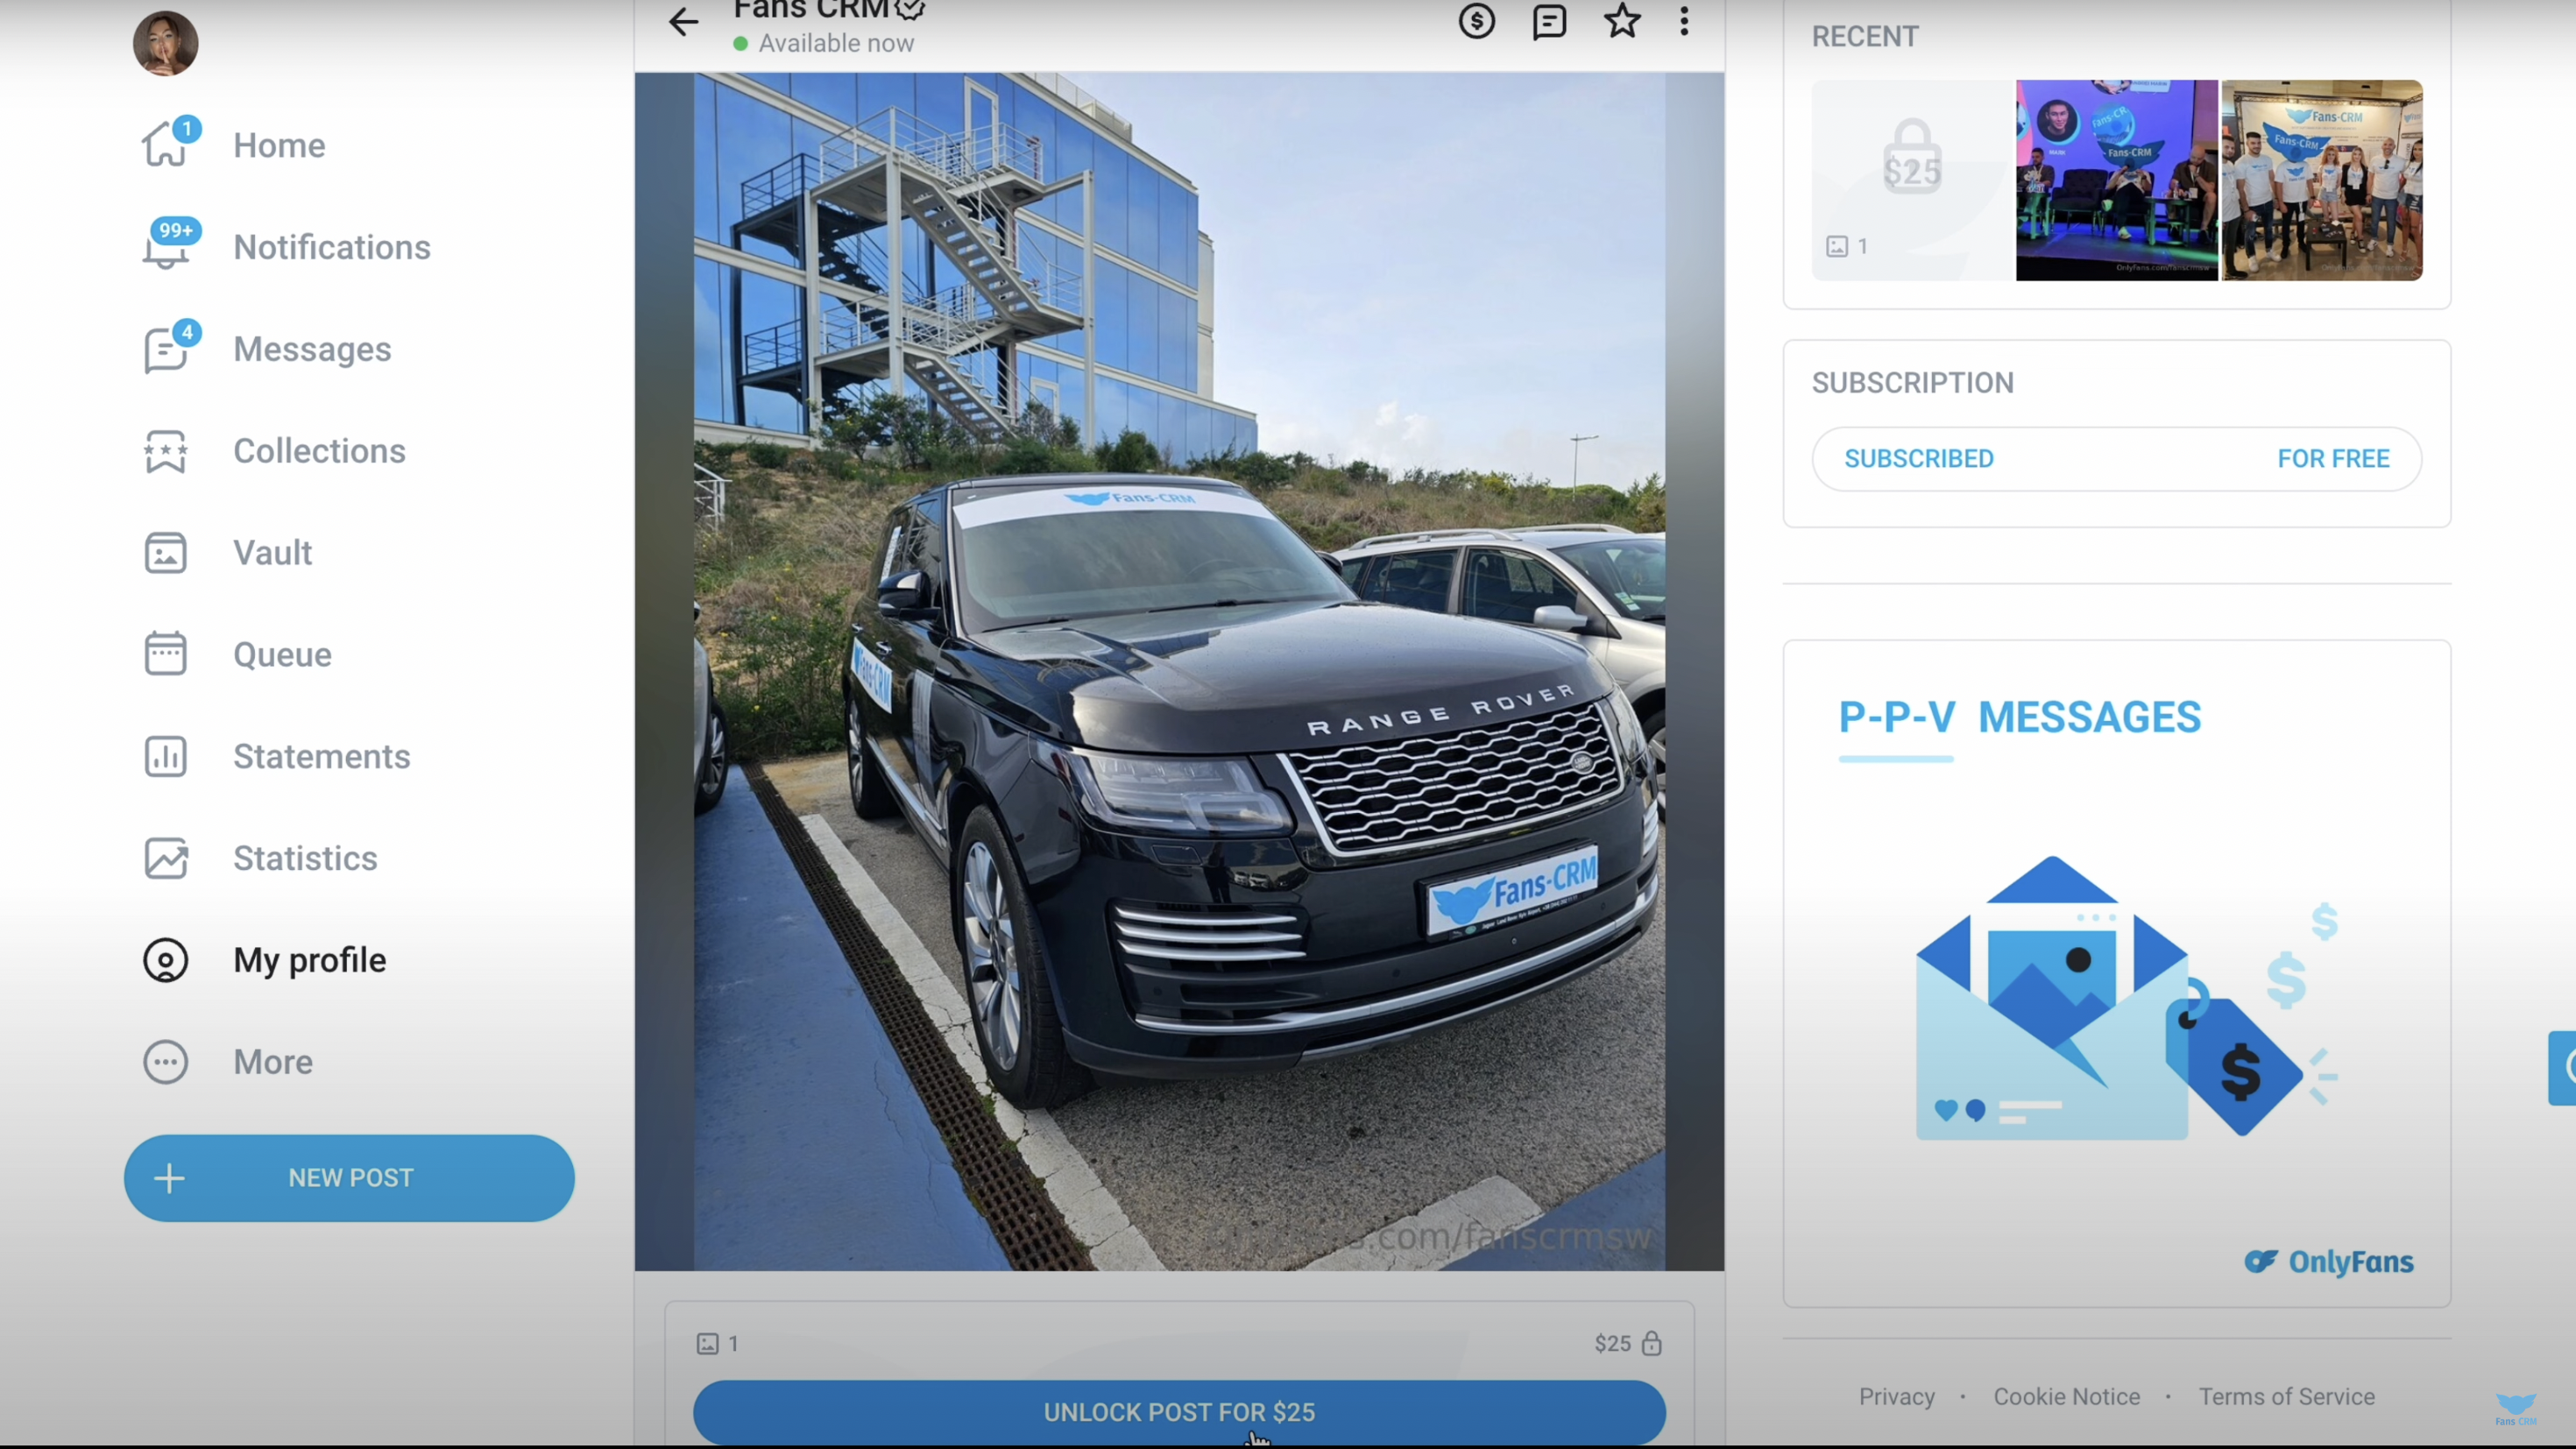
Task: Click the verified badge next to Fans CRM
Action: (910, 9)
